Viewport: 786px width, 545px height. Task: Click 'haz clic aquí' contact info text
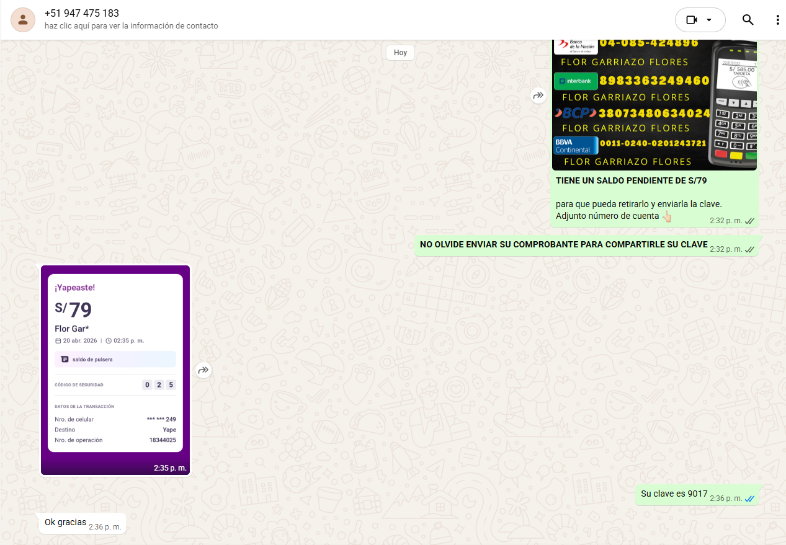click(131, 26)
